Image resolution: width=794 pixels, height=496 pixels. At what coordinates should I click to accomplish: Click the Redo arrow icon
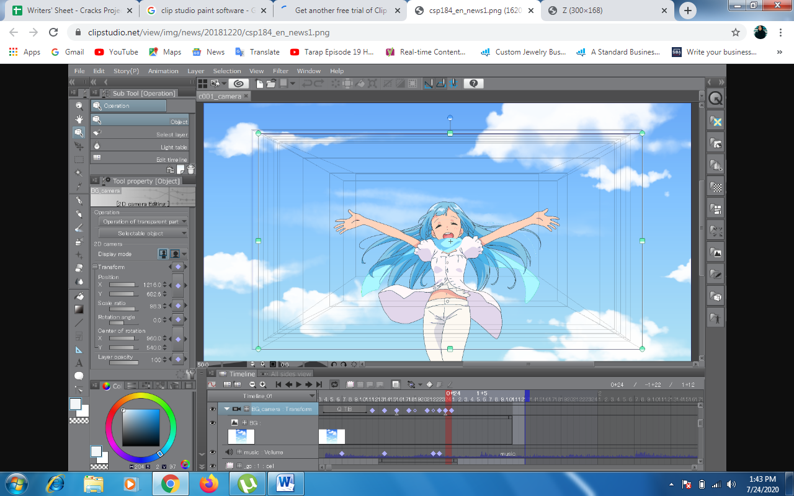coord(318,83)
